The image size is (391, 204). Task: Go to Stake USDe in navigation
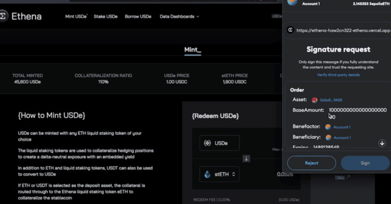(x=105, y=17)
